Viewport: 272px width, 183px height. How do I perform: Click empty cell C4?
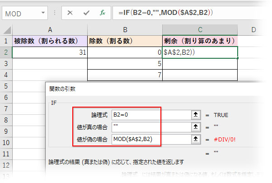[200, 75]
